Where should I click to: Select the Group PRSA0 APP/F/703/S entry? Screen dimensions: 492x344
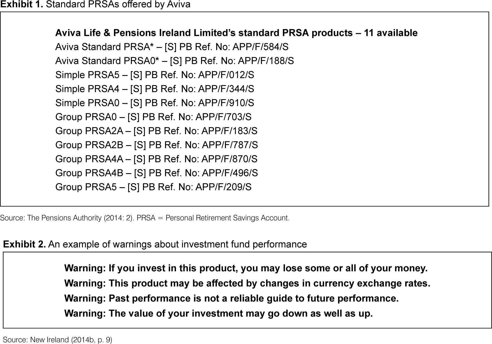[153, 117]
